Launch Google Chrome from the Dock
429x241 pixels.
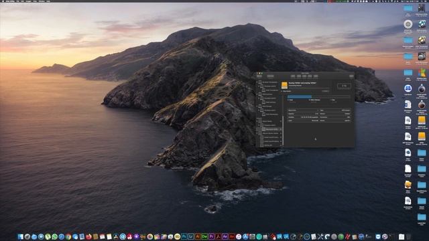[68, 236]
